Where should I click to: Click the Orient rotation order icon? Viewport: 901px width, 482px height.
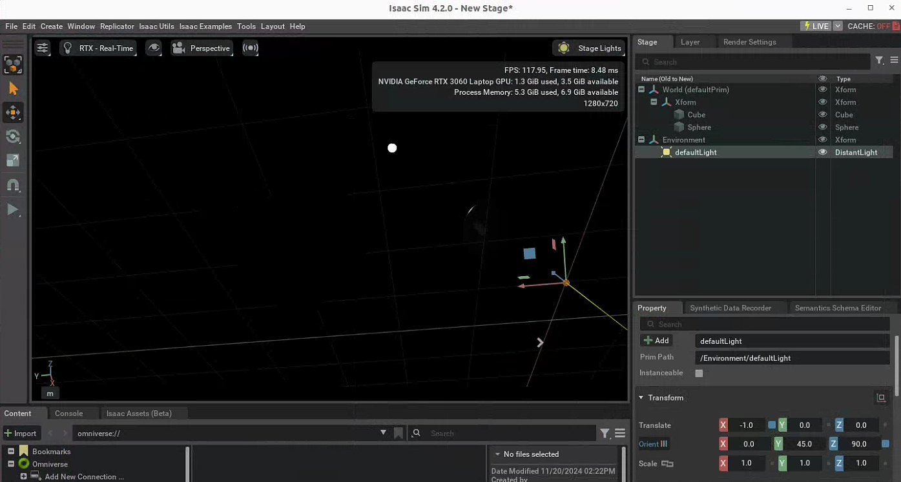pyautogui.click(x=665, y=444)
